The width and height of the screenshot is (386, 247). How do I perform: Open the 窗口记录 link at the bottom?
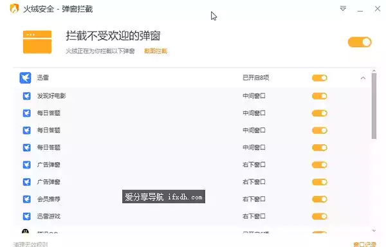click(x=365, y=244)
